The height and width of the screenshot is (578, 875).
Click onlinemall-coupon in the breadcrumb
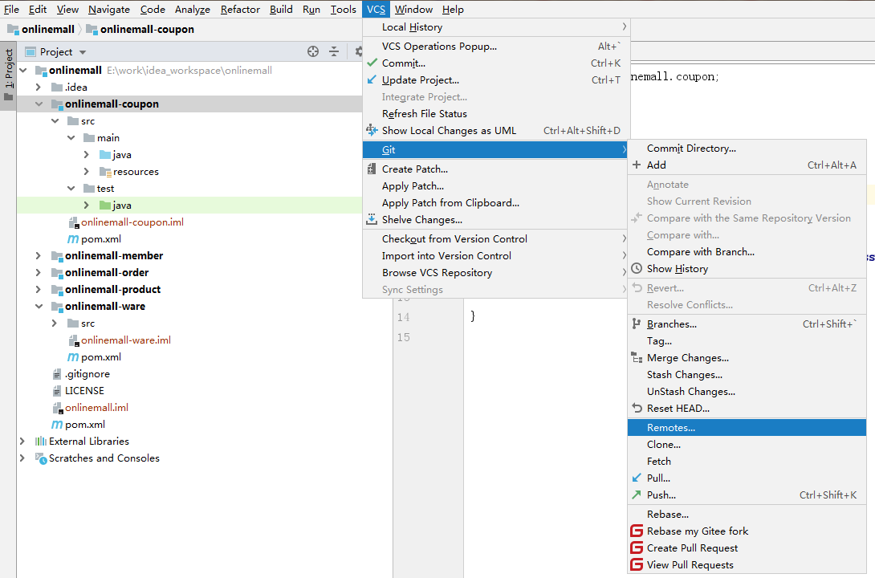pos(147,29)
